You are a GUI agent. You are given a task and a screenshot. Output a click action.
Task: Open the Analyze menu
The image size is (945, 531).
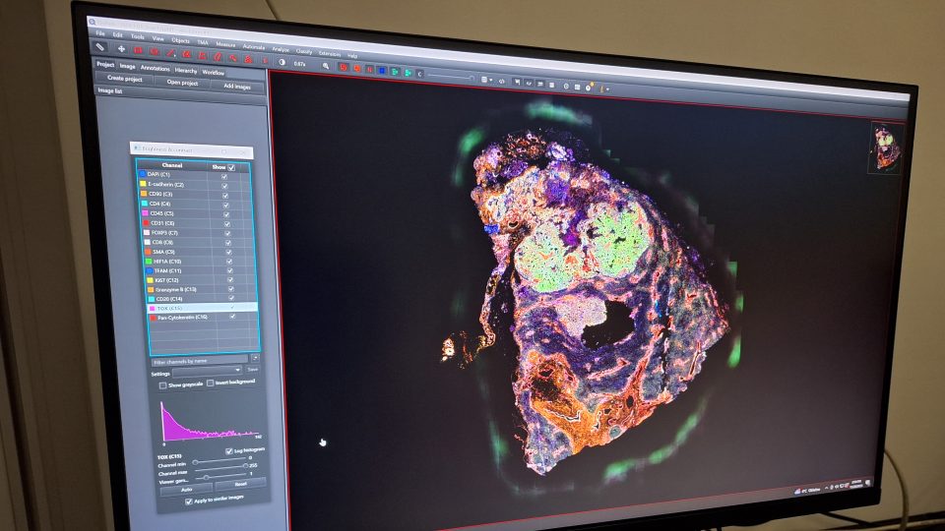pos(280,49)
